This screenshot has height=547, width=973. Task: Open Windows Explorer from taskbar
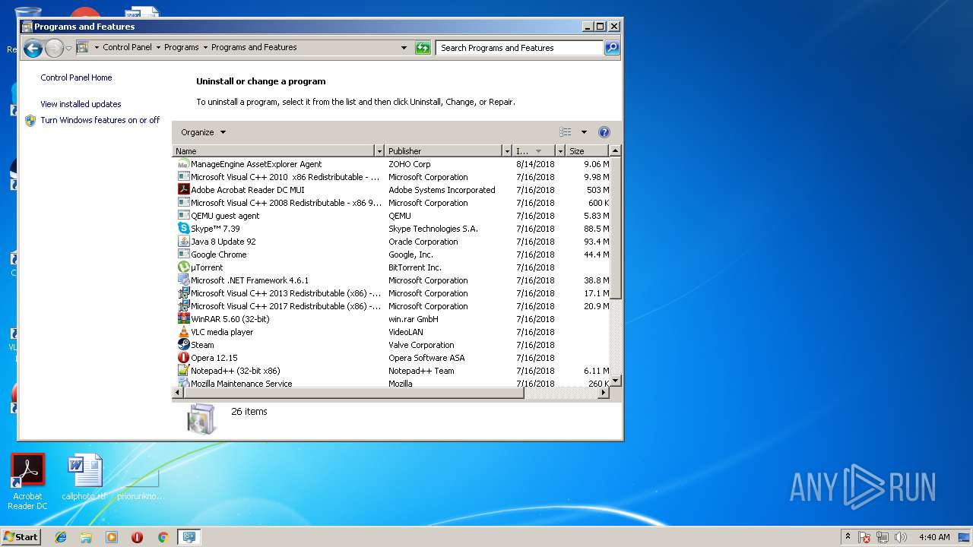coord(86,537)
